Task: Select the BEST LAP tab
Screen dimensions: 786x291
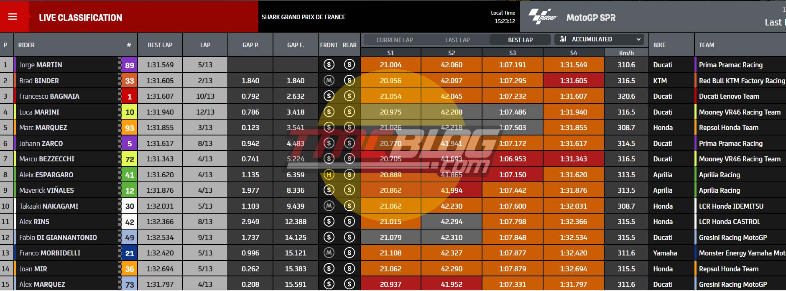Action: pyautogui.click(x=520, y=40)
